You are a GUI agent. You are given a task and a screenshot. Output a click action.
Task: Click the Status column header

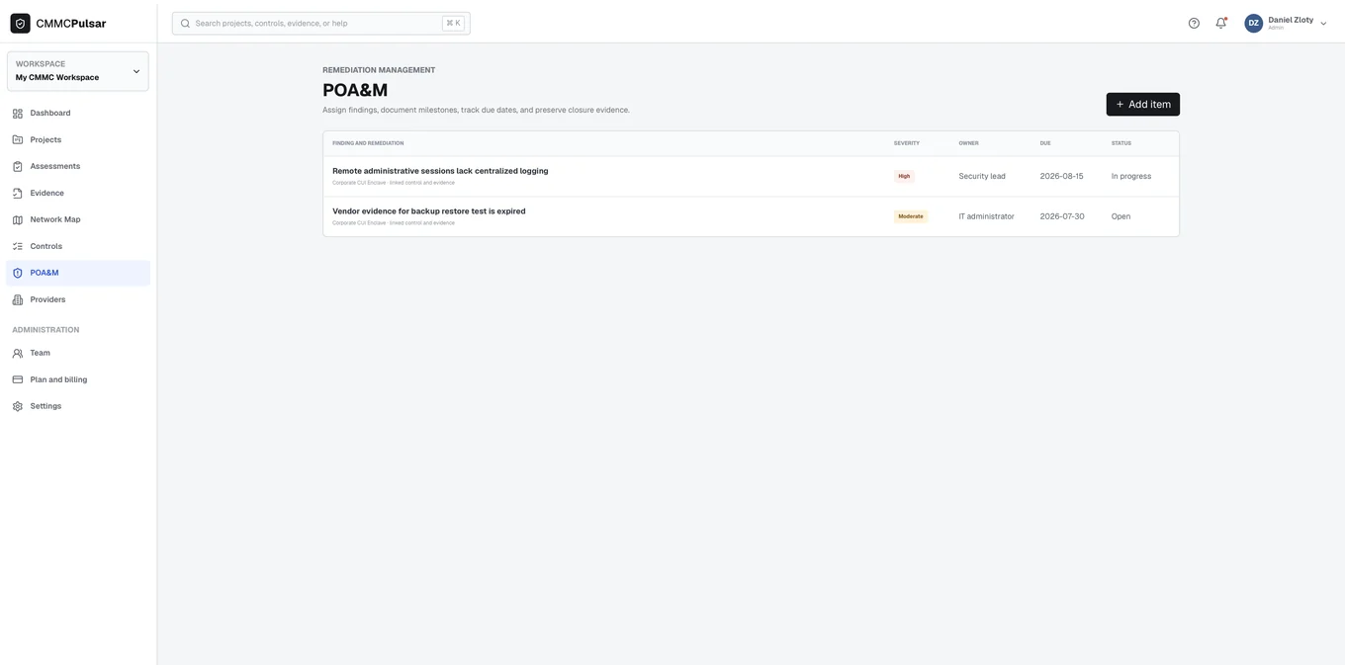(x=1121, y=143)
